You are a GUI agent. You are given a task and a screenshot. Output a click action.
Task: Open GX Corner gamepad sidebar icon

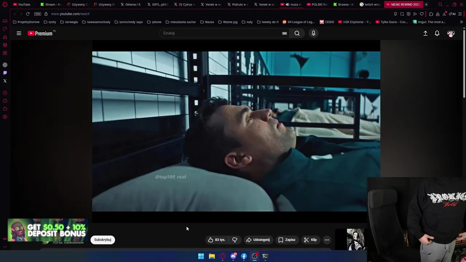pyautogui.click(x=5, y=21)
